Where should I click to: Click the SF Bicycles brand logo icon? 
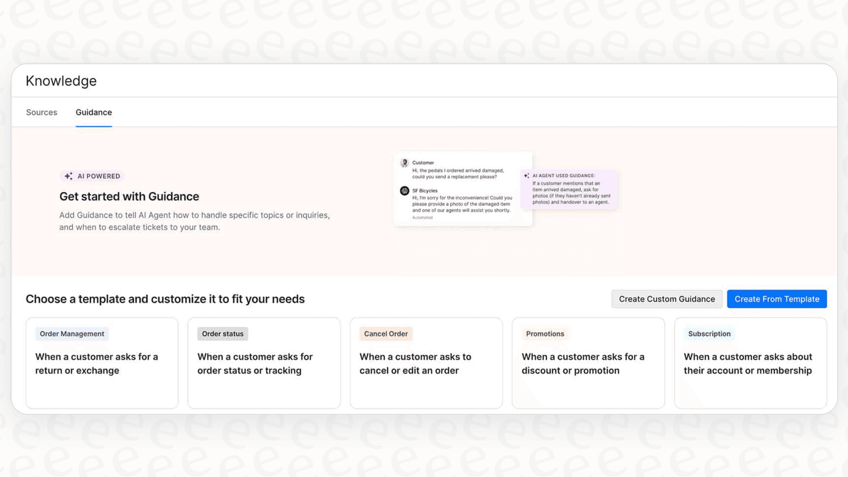(x=404, y=191)
